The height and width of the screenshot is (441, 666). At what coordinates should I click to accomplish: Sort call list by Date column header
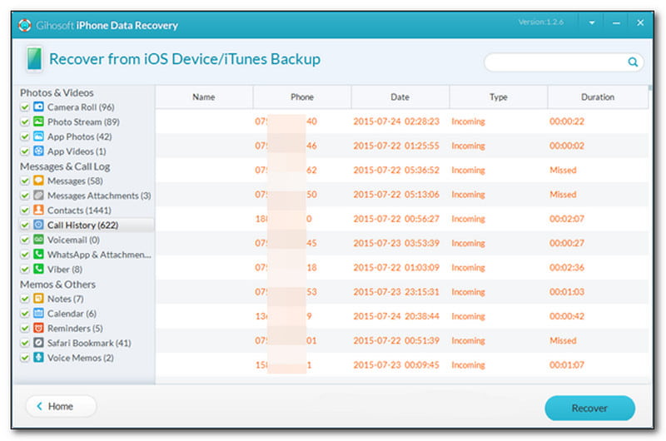[400, 97]
